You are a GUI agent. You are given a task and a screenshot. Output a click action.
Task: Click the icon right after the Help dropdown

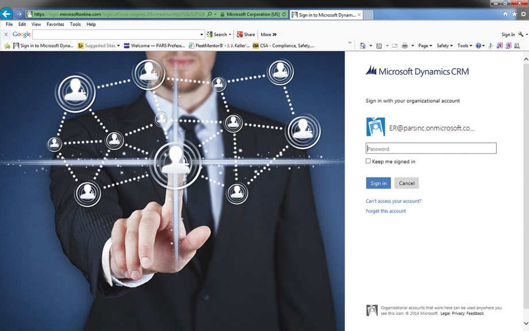click(491, 45)
